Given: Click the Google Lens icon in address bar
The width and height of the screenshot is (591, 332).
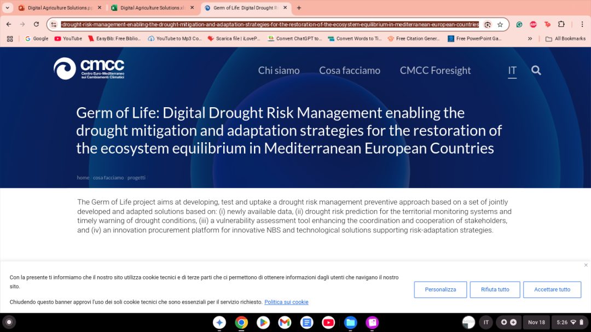Looking at the screenshot, I should (x=488, y=25).
